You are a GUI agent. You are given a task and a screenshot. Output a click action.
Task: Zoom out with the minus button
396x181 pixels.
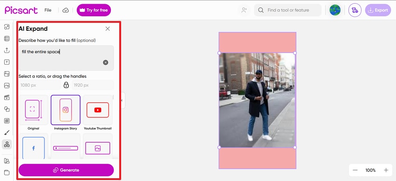tap(355, 170)
